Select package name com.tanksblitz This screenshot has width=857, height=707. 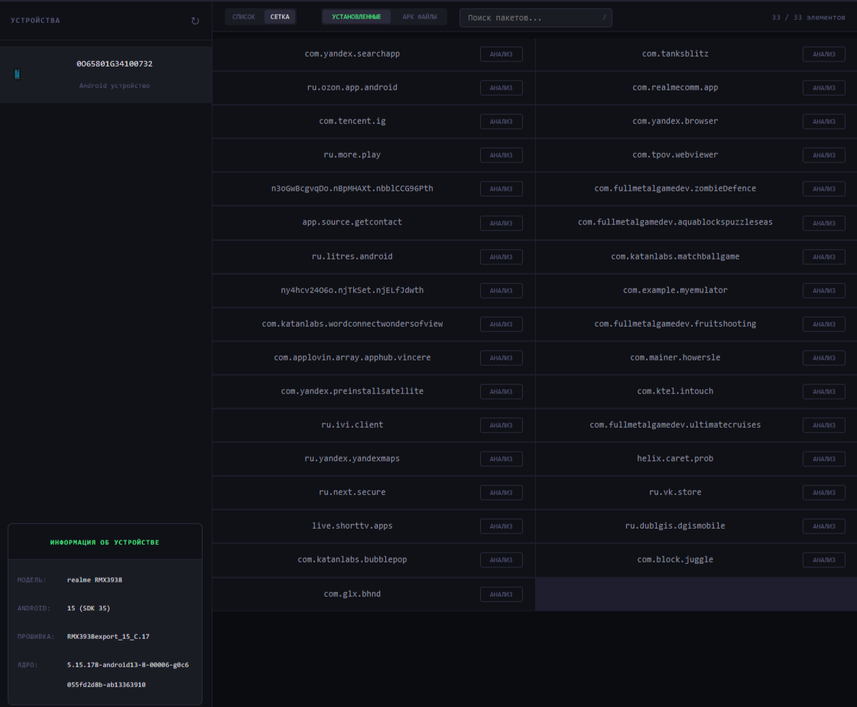[675, 54]
